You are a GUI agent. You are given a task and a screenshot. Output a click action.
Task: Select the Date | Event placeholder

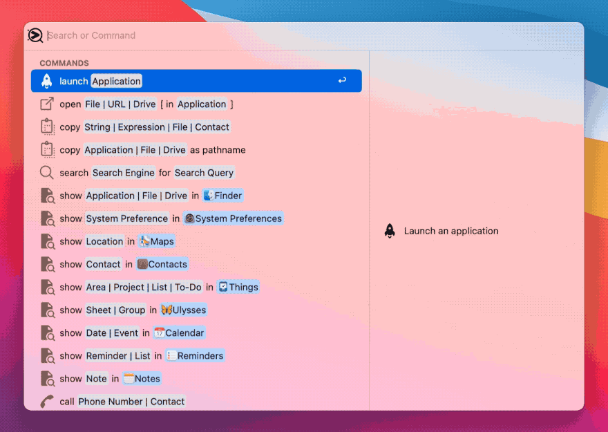pyautogui.click(x=112, y=332)
